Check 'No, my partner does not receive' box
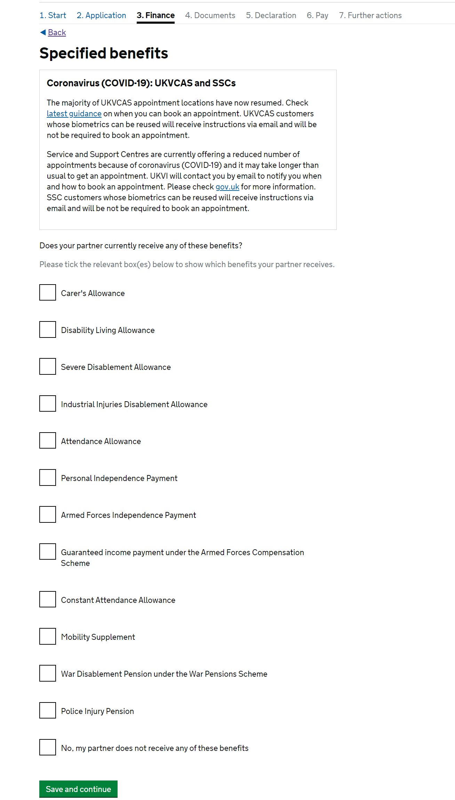Screen dimensions: 455x800 (x=48, y=747)
